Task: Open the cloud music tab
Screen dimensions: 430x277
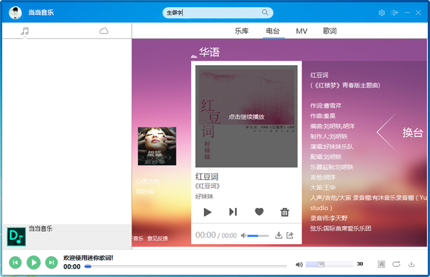Action: [104, 31]
